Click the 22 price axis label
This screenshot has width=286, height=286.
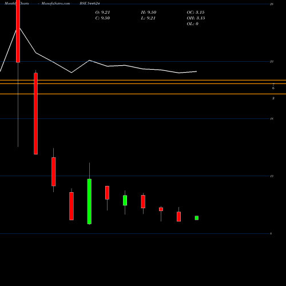point(272,61)
